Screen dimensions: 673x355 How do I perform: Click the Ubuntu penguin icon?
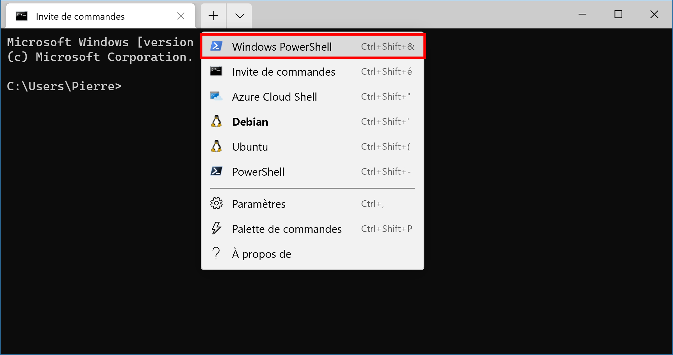(216, 146)
